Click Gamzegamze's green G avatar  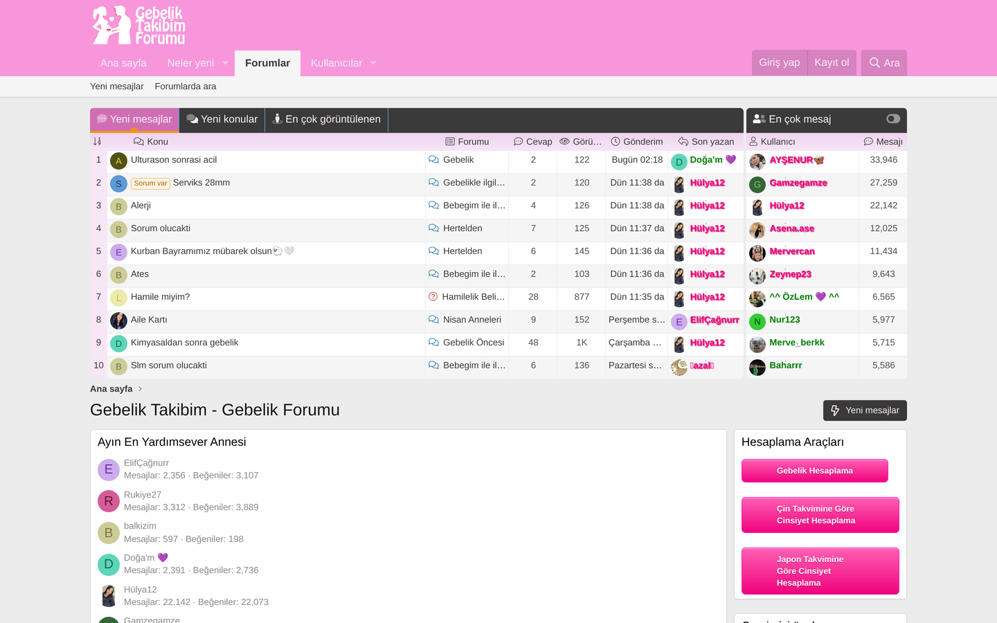[757, 185]
